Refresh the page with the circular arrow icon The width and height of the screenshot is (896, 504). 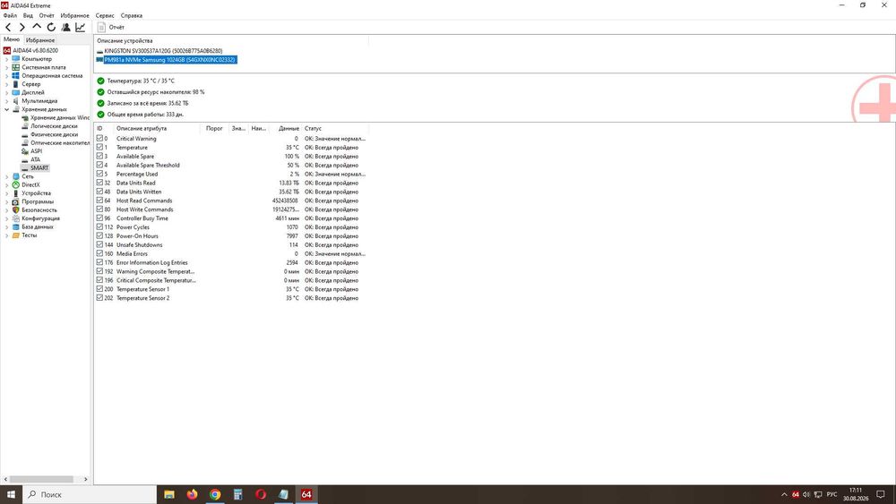pos(51,27)
